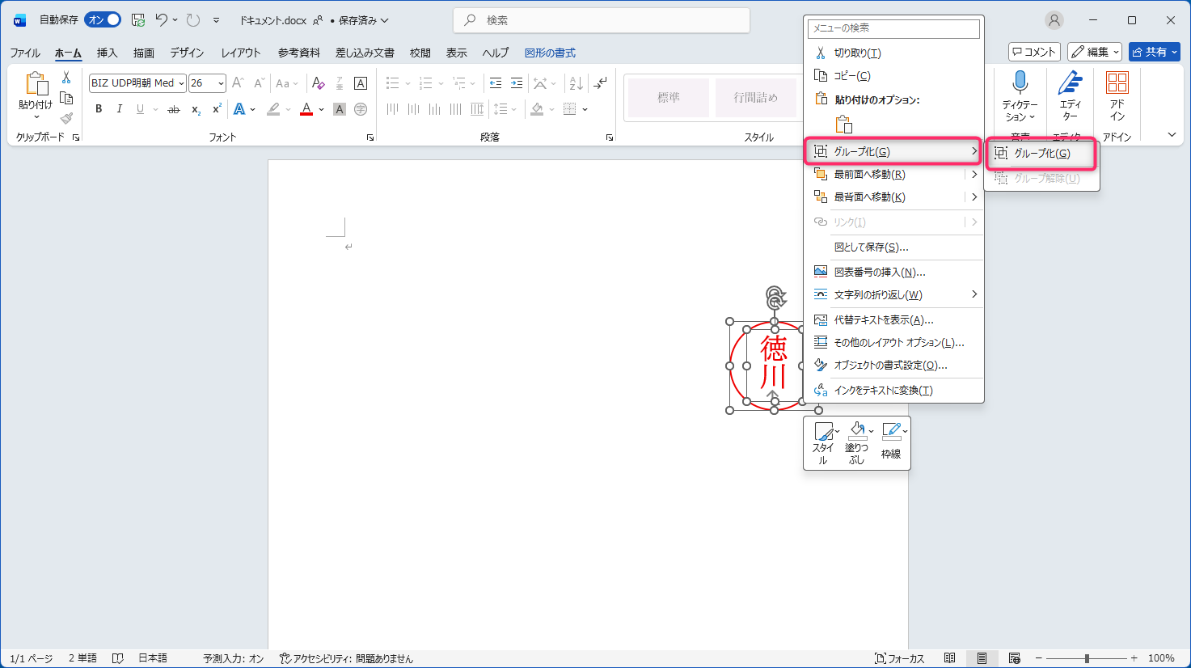Viewport: 1191px width, 668px height.
Task: Click the Clear Formatting eraser icon
Action: (x=318, y=83)
